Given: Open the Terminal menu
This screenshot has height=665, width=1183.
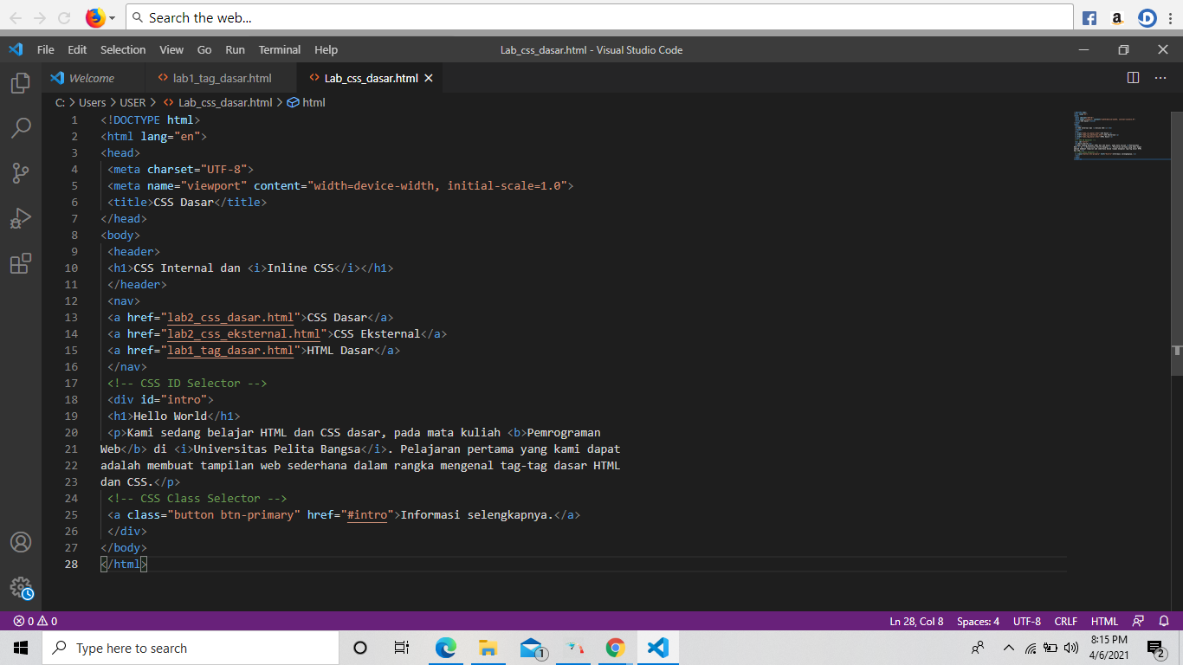Looking at the screenshot, I should pyautogui.click(x=279, y=49).
